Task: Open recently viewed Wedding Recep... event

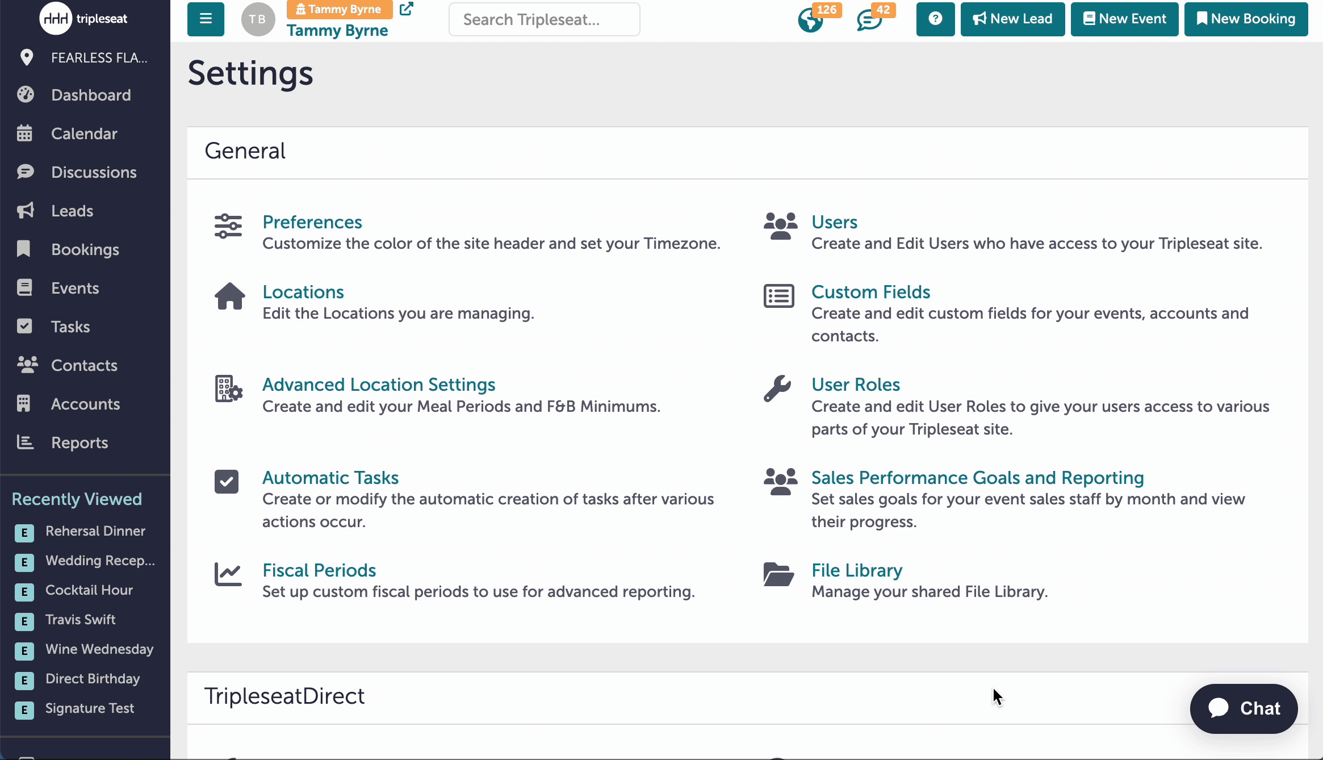Action: click(x=100, y=561)
